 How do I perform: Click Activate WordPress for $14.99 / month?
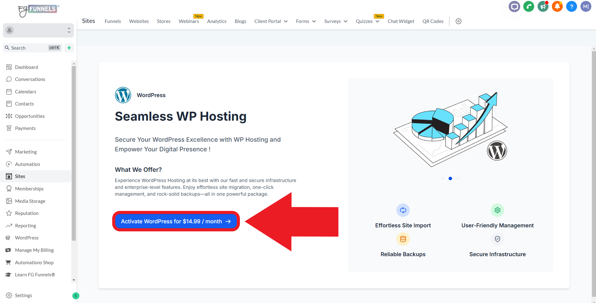point(176,221)
